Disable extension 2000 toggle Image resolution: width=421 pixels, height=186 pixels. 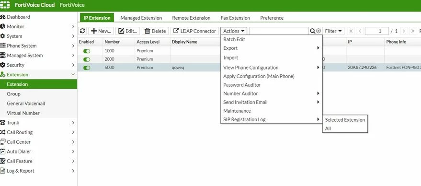click(x=87, y=59)
